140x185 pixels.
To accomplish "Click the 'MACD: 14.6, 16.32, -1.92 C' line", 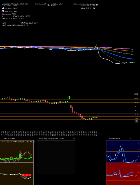I will (x=13, y=18).
